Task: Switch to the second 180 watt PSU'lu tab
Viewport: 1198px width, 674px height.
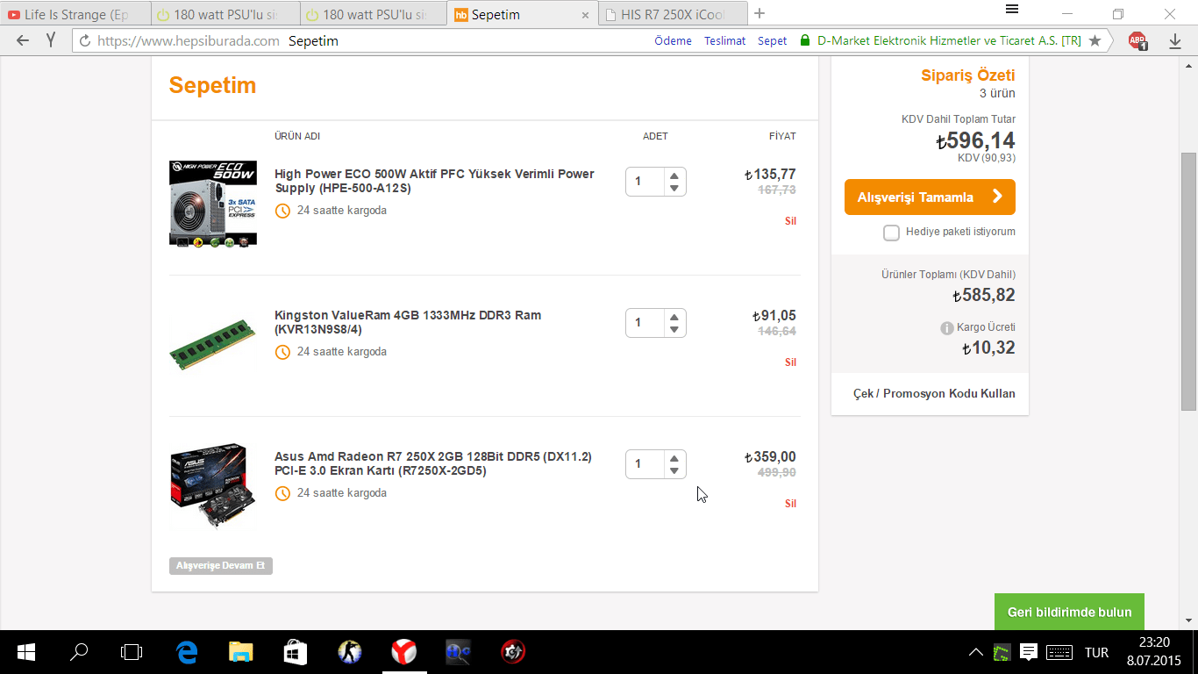Action: 374,14
